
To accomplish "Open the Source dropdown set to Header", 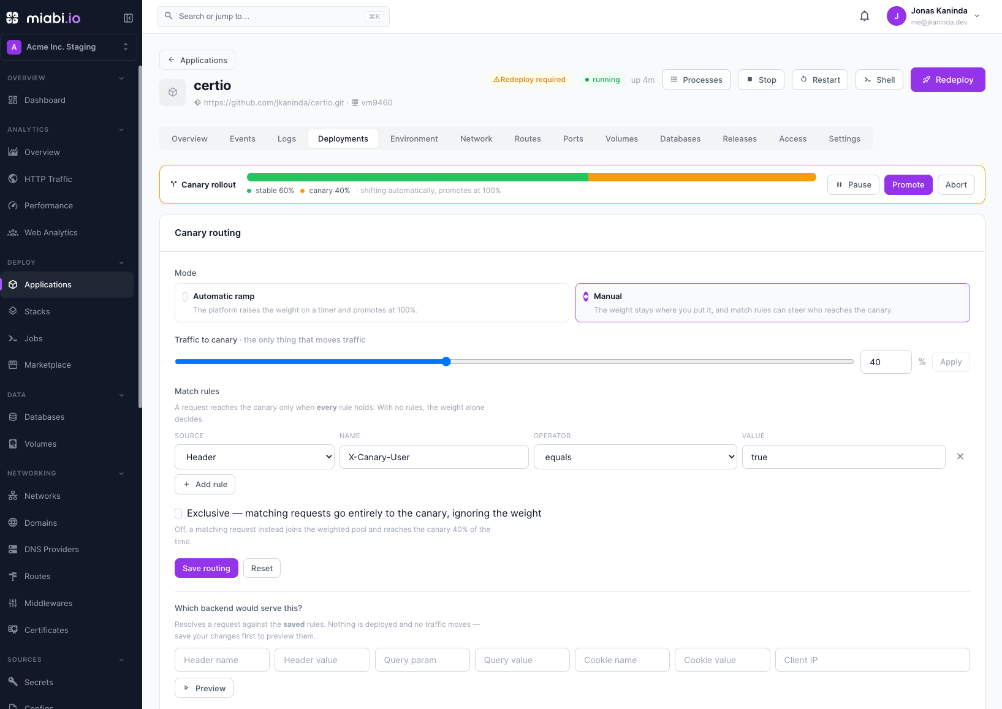I will [254, 457].
